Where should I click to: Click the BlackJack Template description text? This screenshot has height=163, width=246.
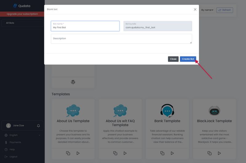pyautogui.click(x=214, y=136)
